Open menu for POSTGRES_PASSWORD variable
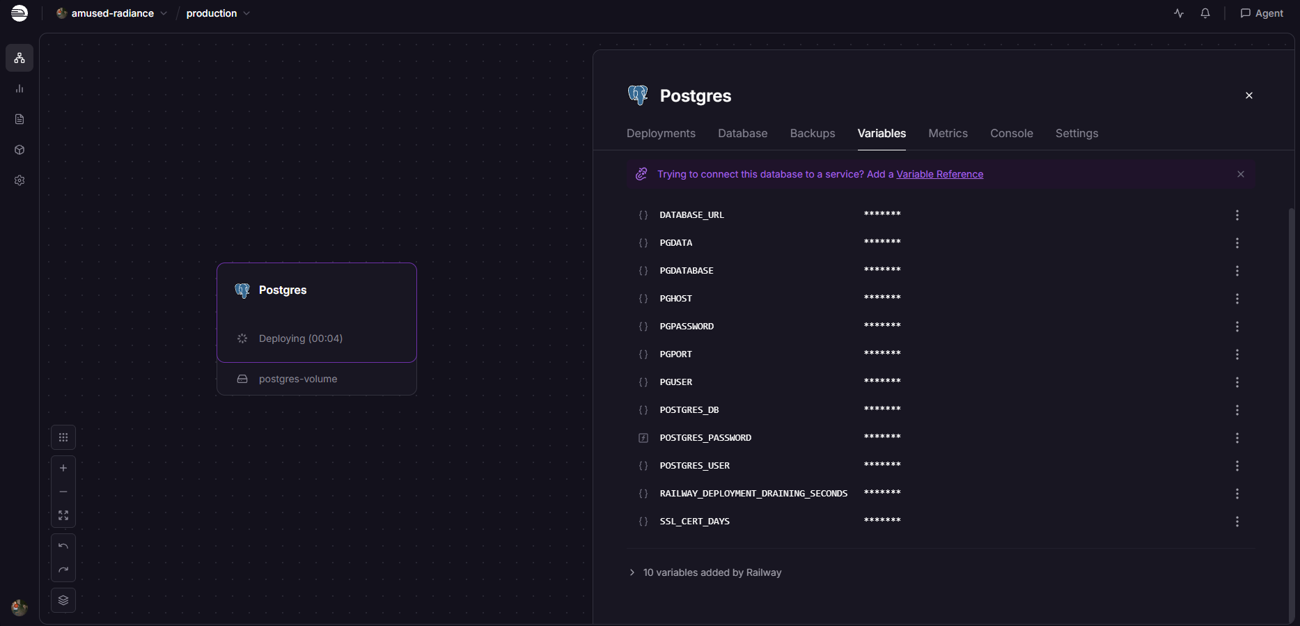 [1237, 438]
